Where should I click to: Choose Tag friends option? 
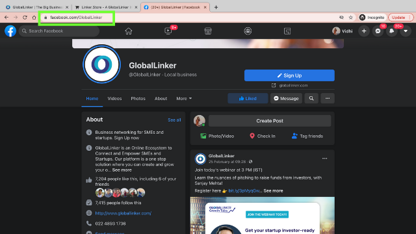307,136
